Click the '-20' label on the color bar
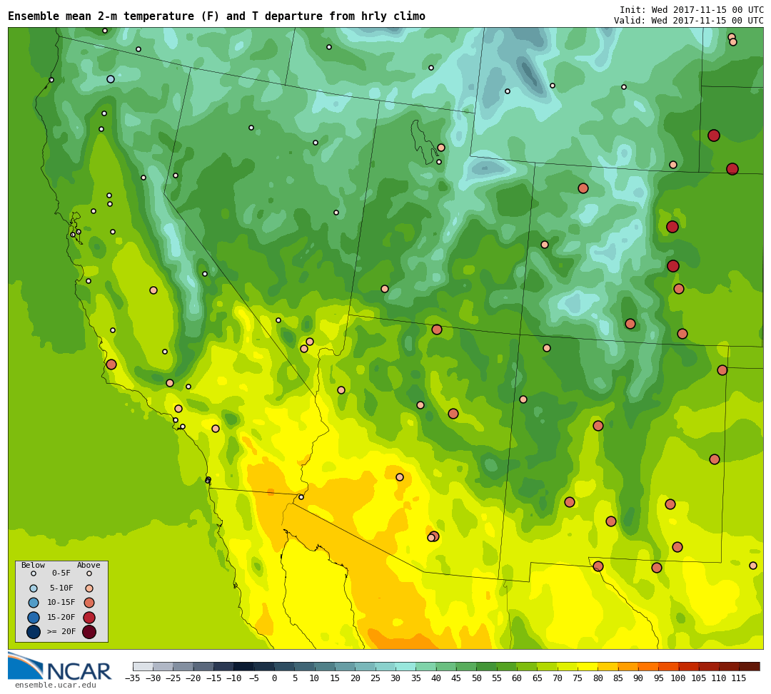The height and width of the screenshot is (694, 771). click(193, 678)
